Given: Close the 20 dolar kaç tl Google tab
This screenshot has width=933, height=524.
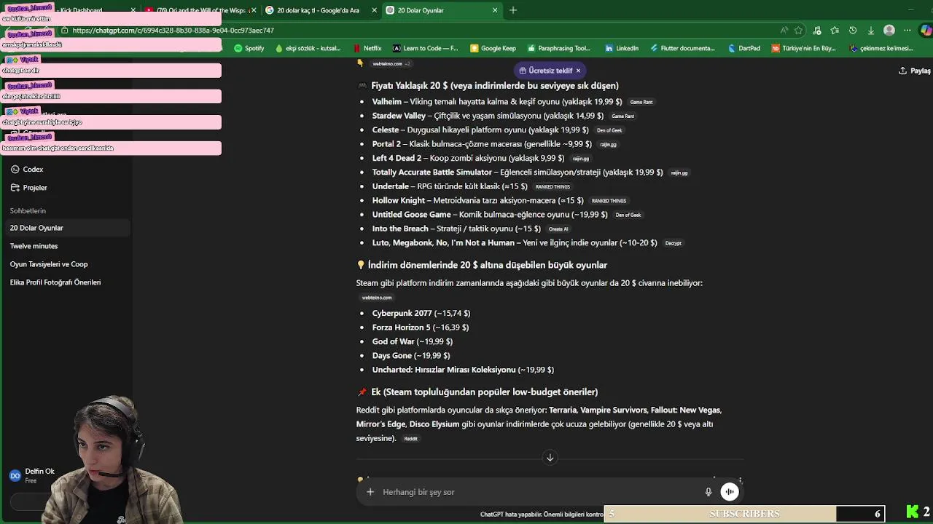Looking at the screenshot, I should click(x=375, y=10).
